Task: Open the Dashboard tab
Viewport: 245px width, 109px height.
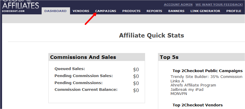Action: pyautogui.click(x=55, y=11)
